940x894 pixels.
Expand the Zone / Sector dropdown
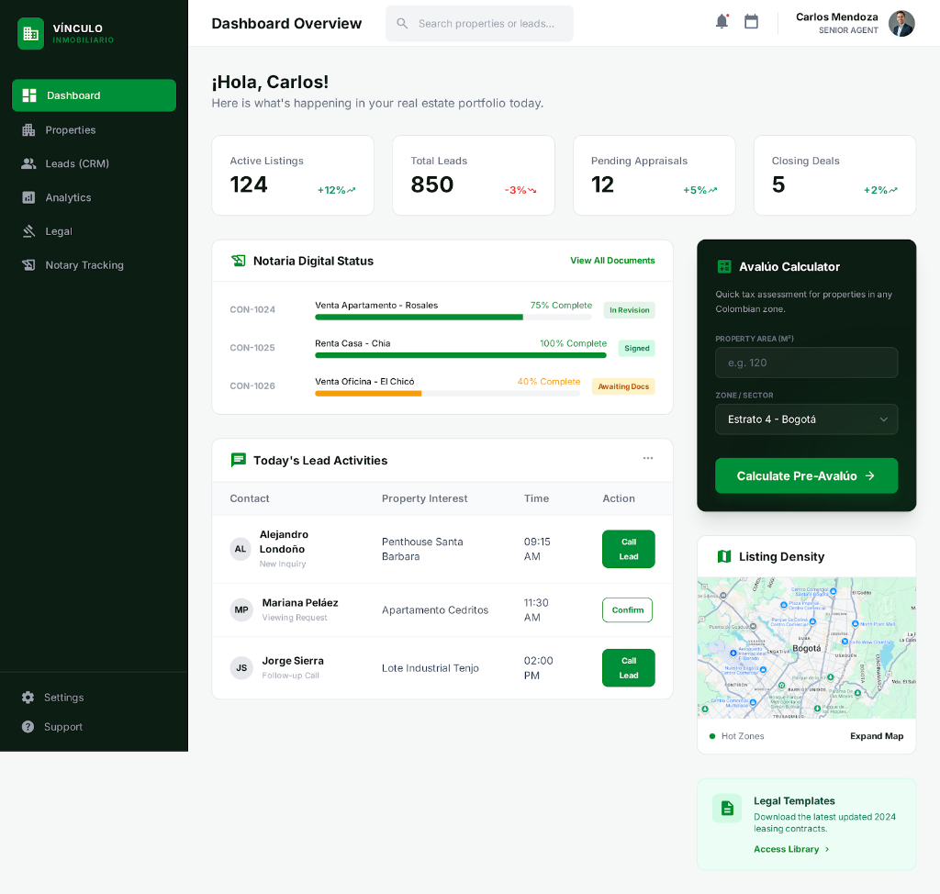click(x=806, y=419)
